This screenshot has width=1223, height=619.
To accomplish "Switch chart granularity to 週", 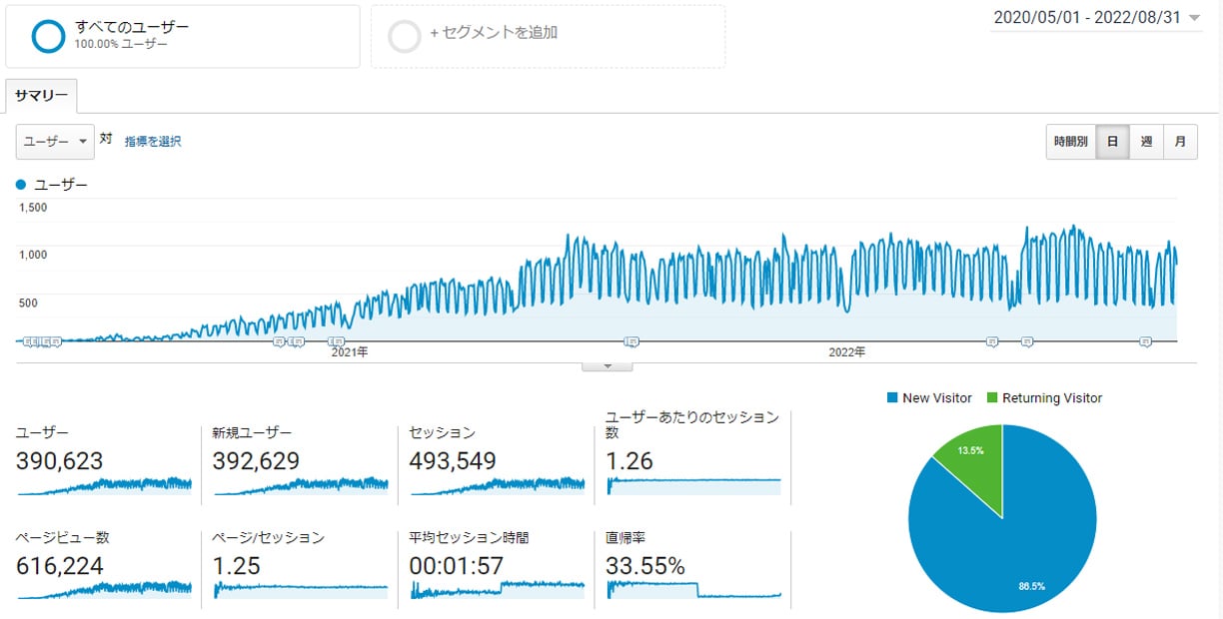I will click(x=1146, y=142).
